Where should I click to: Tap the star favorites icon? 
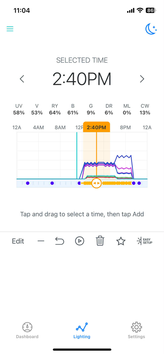tap(121, 241)
